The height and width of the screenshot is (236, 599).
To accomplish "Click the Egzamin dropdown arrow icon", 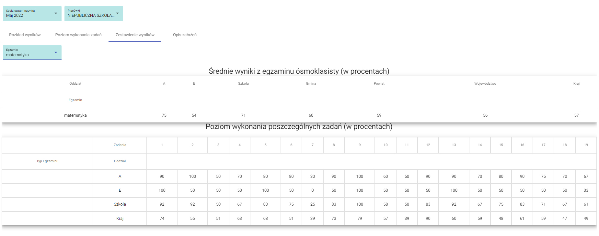I will click(56, 52).
